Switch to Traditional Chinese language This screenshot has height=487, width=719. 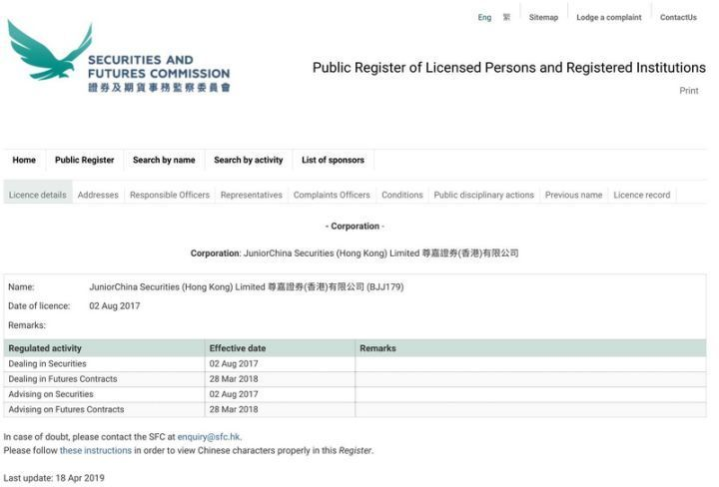click(506, 17)
